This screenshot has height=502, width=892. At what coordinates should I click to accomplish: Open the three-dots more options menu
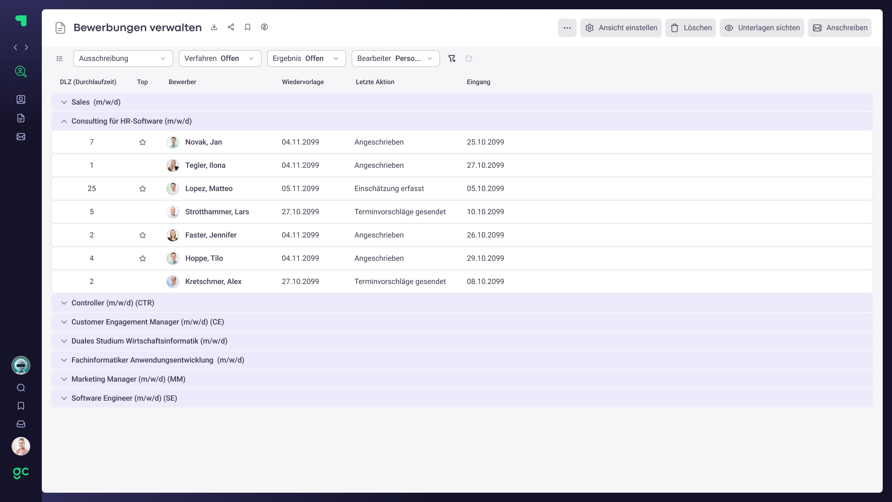[x=567, y=28]
